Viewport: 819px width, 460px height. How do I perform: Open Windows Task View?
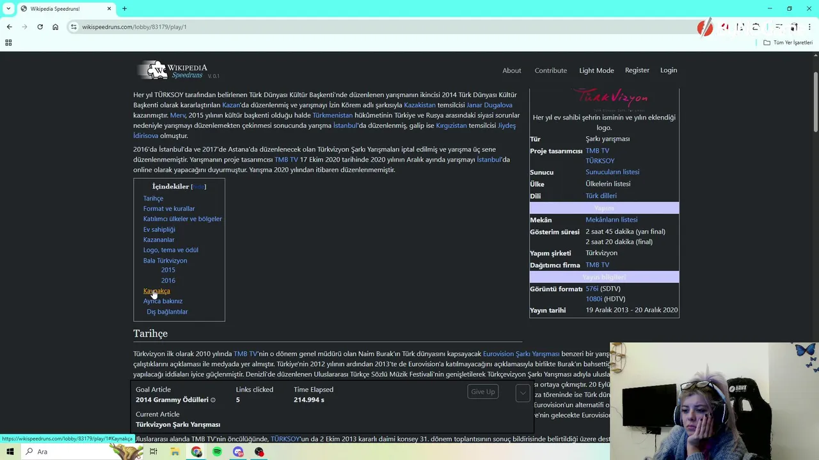coord(154,452)
